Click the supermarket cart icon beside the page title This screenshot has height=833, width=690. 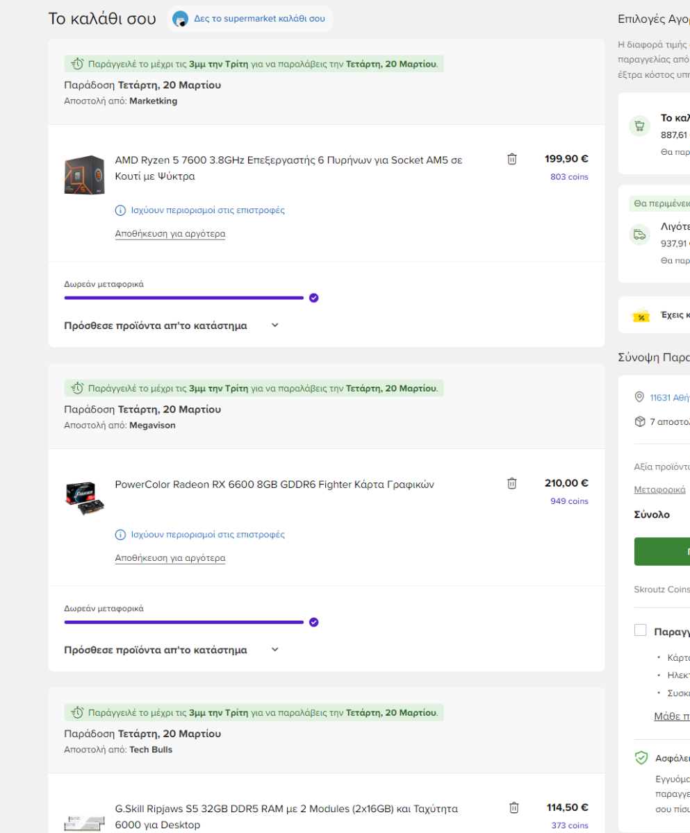pyautogui.click(x=181, y=19)
